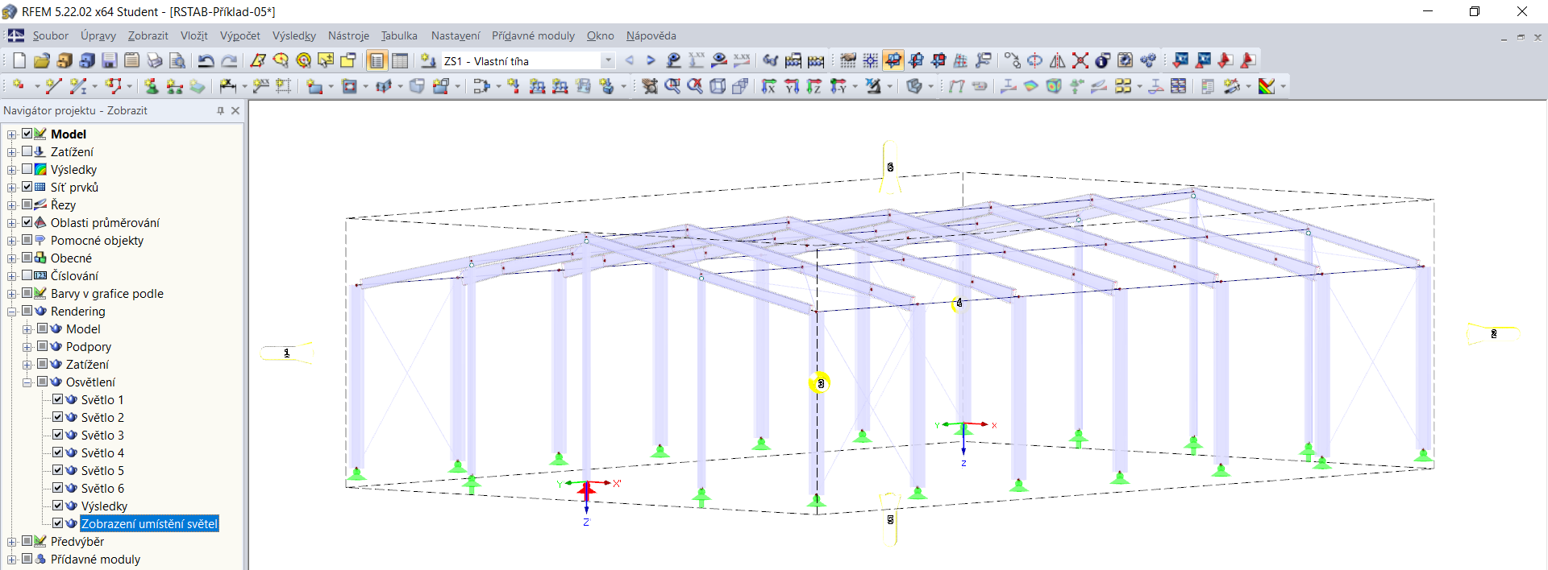Enable the Výsledky top-level checkbox
Image resolution: width=1548 pixels, height=570 pixels.
point(27,169)
